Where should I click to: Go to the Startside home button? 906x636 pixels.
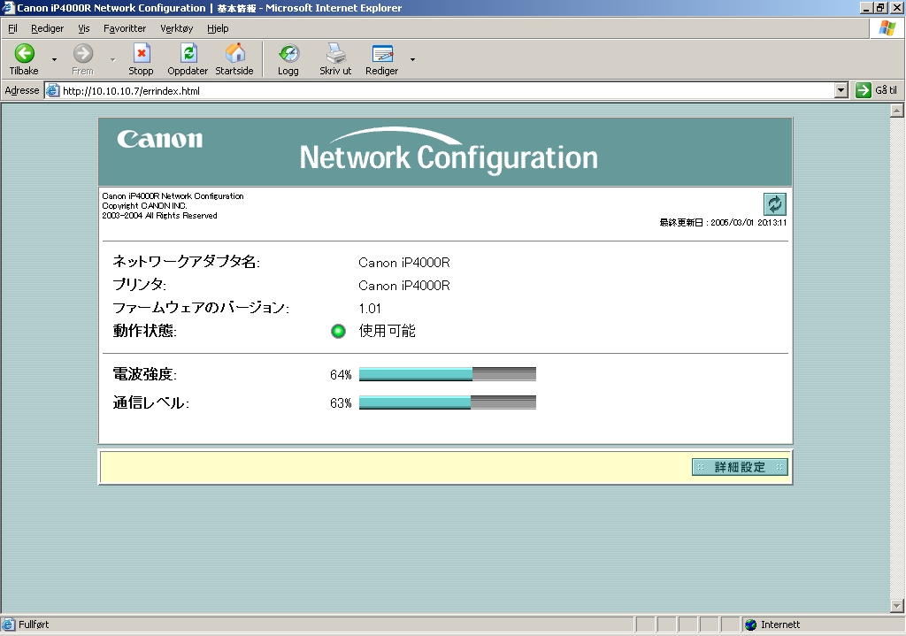click(x=234, y=59)
